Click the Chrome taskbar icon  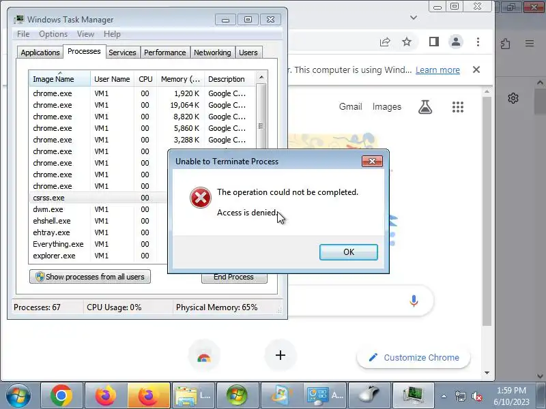point(61,396)
